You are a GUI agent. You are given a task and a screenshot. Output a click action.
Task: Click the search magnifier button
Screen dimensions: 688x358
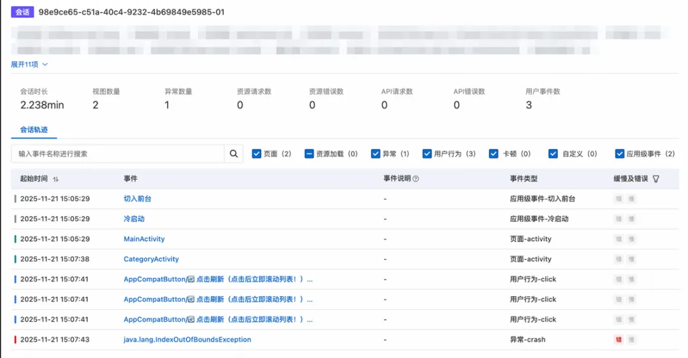coord(233,154)
